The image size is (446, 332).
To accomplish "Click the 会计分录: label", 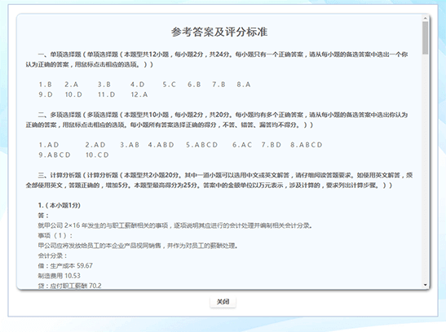I will click(52, 256).
